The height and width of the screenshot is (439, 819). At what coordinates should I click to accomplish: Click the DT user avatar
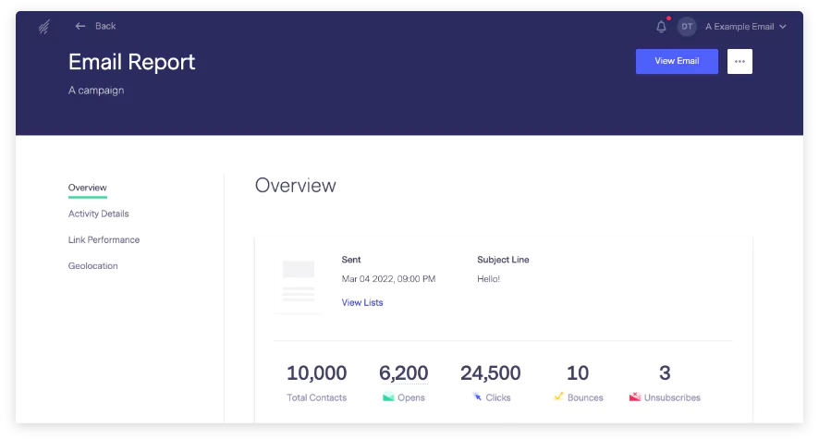[687, 27]
